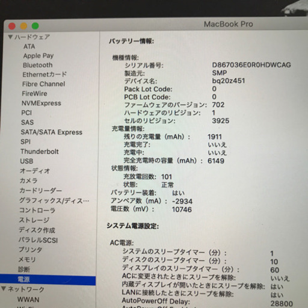Screen dimensions: 308x308
Task: Click the 充電量情報 section label
Action: (x=128, y=129)
